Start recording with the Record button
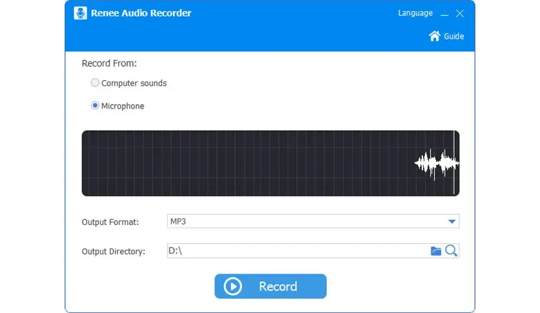Viewport: 540px width, 313px height. [271, 286]
